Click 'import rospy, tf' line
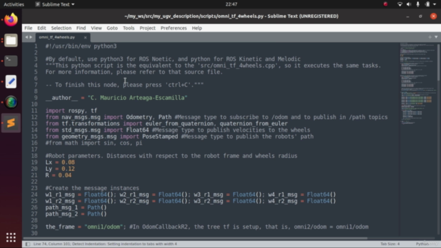Image resolution: width=441 pixels, height=248 pixels. pos(71,111)
